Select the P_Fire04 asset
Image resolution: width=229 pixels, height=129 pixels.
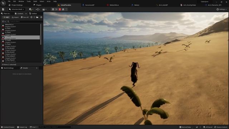click(x=21, y=42)
